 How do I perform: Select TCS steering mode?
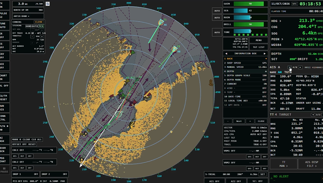(41, 26)
